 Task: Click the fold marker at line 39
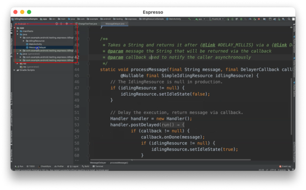88,39
